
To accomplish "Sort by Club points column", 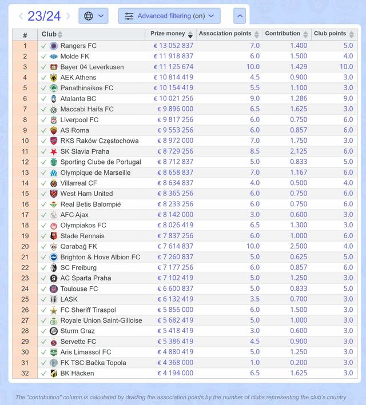I will [x=334, y=34].
